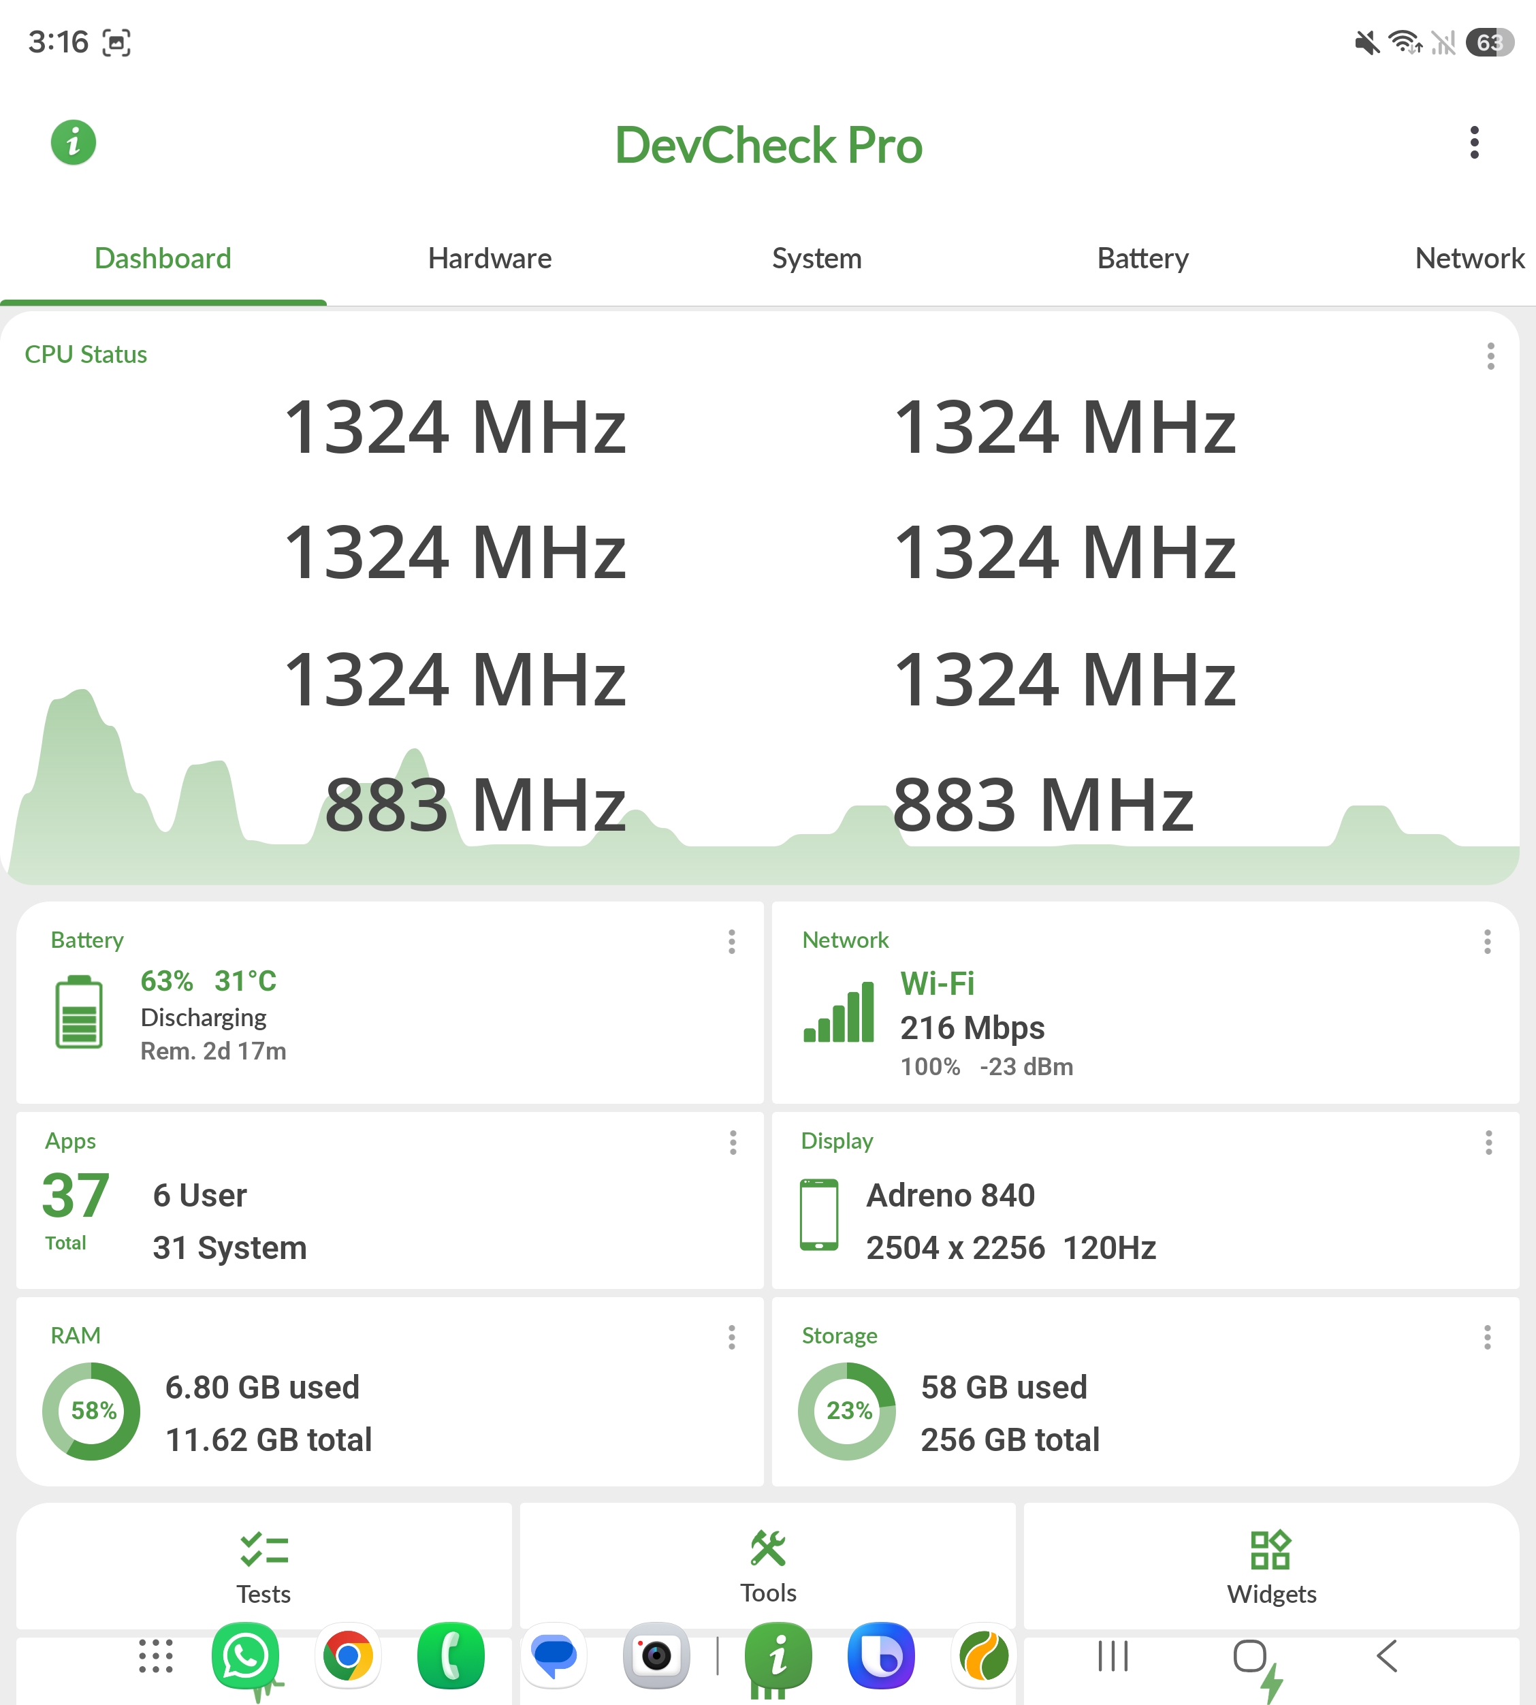Tap the 37 total apps count
The height and width of the screenshot is (1705, 1536).
click(75, 1195)
